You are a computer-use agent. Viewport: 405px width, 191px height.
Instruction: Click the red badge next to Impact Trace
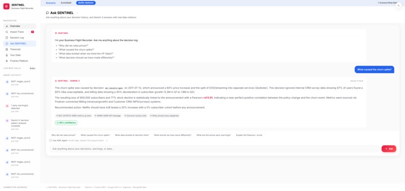[33, 32]
